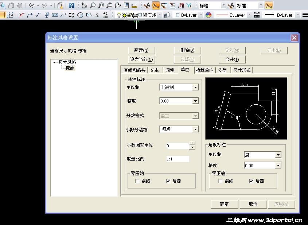Toggle 后缀 checkbox under linear 零压缩
The height and width of the screenshot is (225, 308).
pyautogui.click(x=168, y=181)
